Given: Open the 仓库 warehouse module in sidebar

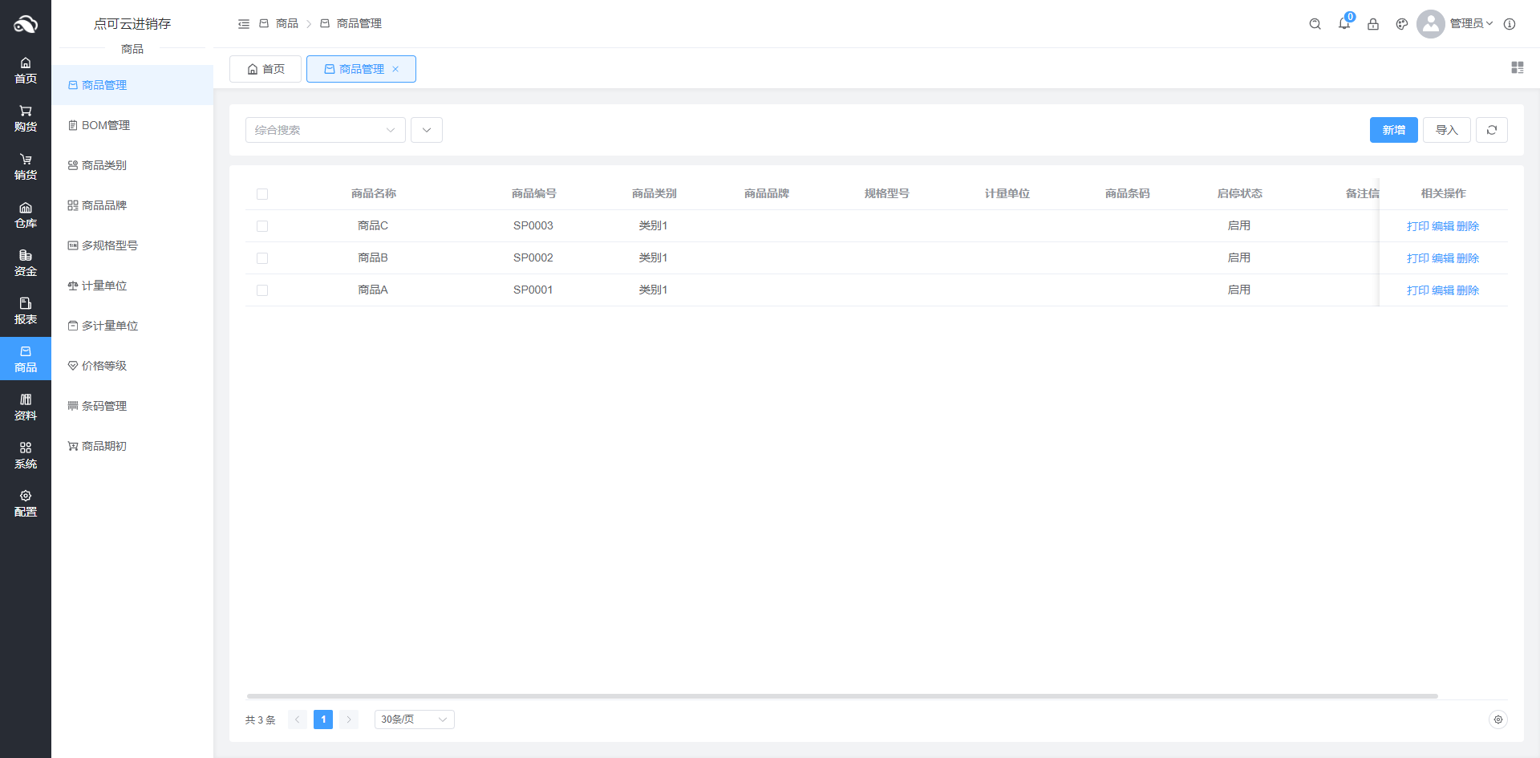Looking at the screenshot, I should pos(26,215).
